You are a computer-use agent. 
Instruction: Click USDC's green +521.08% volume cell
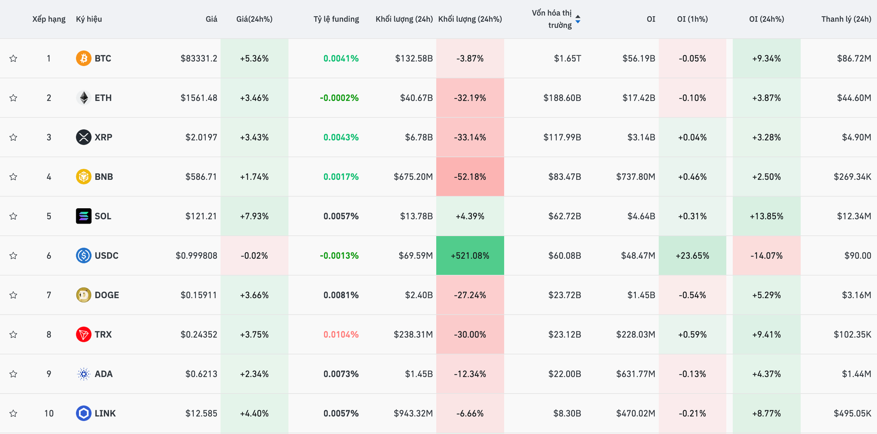click(470, 256)
